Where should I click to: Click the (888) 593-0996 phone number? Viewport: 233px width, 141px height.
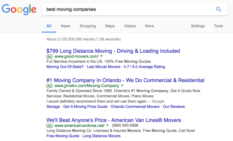pos(125,126)
